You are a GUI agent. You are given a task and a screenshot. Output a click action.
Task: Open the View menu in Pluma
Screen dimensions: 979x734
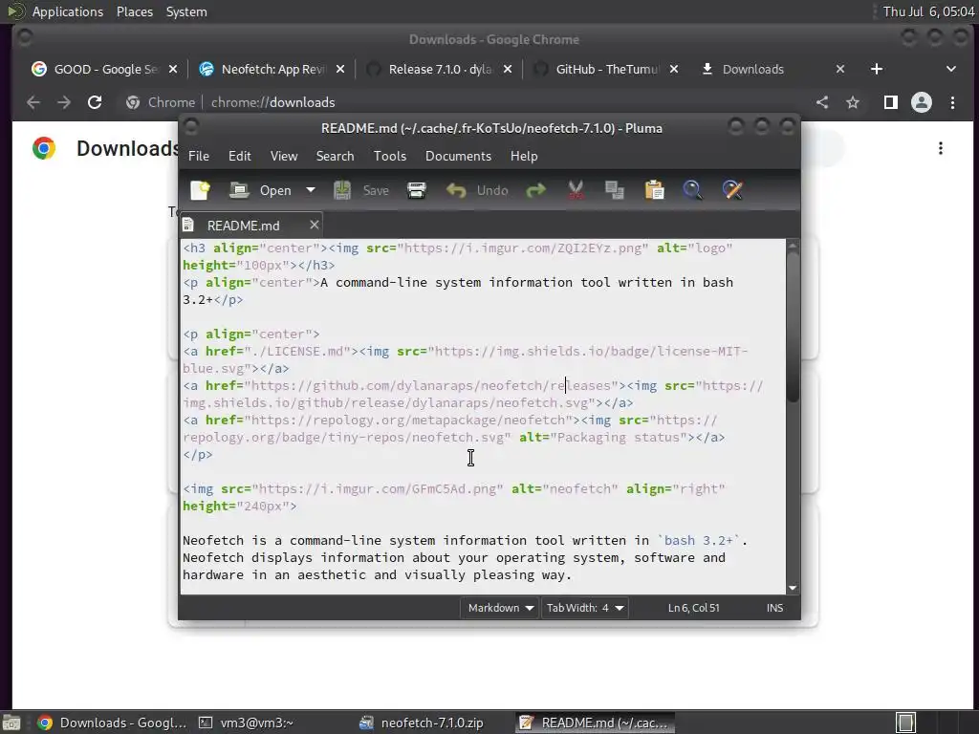[284, 156]
